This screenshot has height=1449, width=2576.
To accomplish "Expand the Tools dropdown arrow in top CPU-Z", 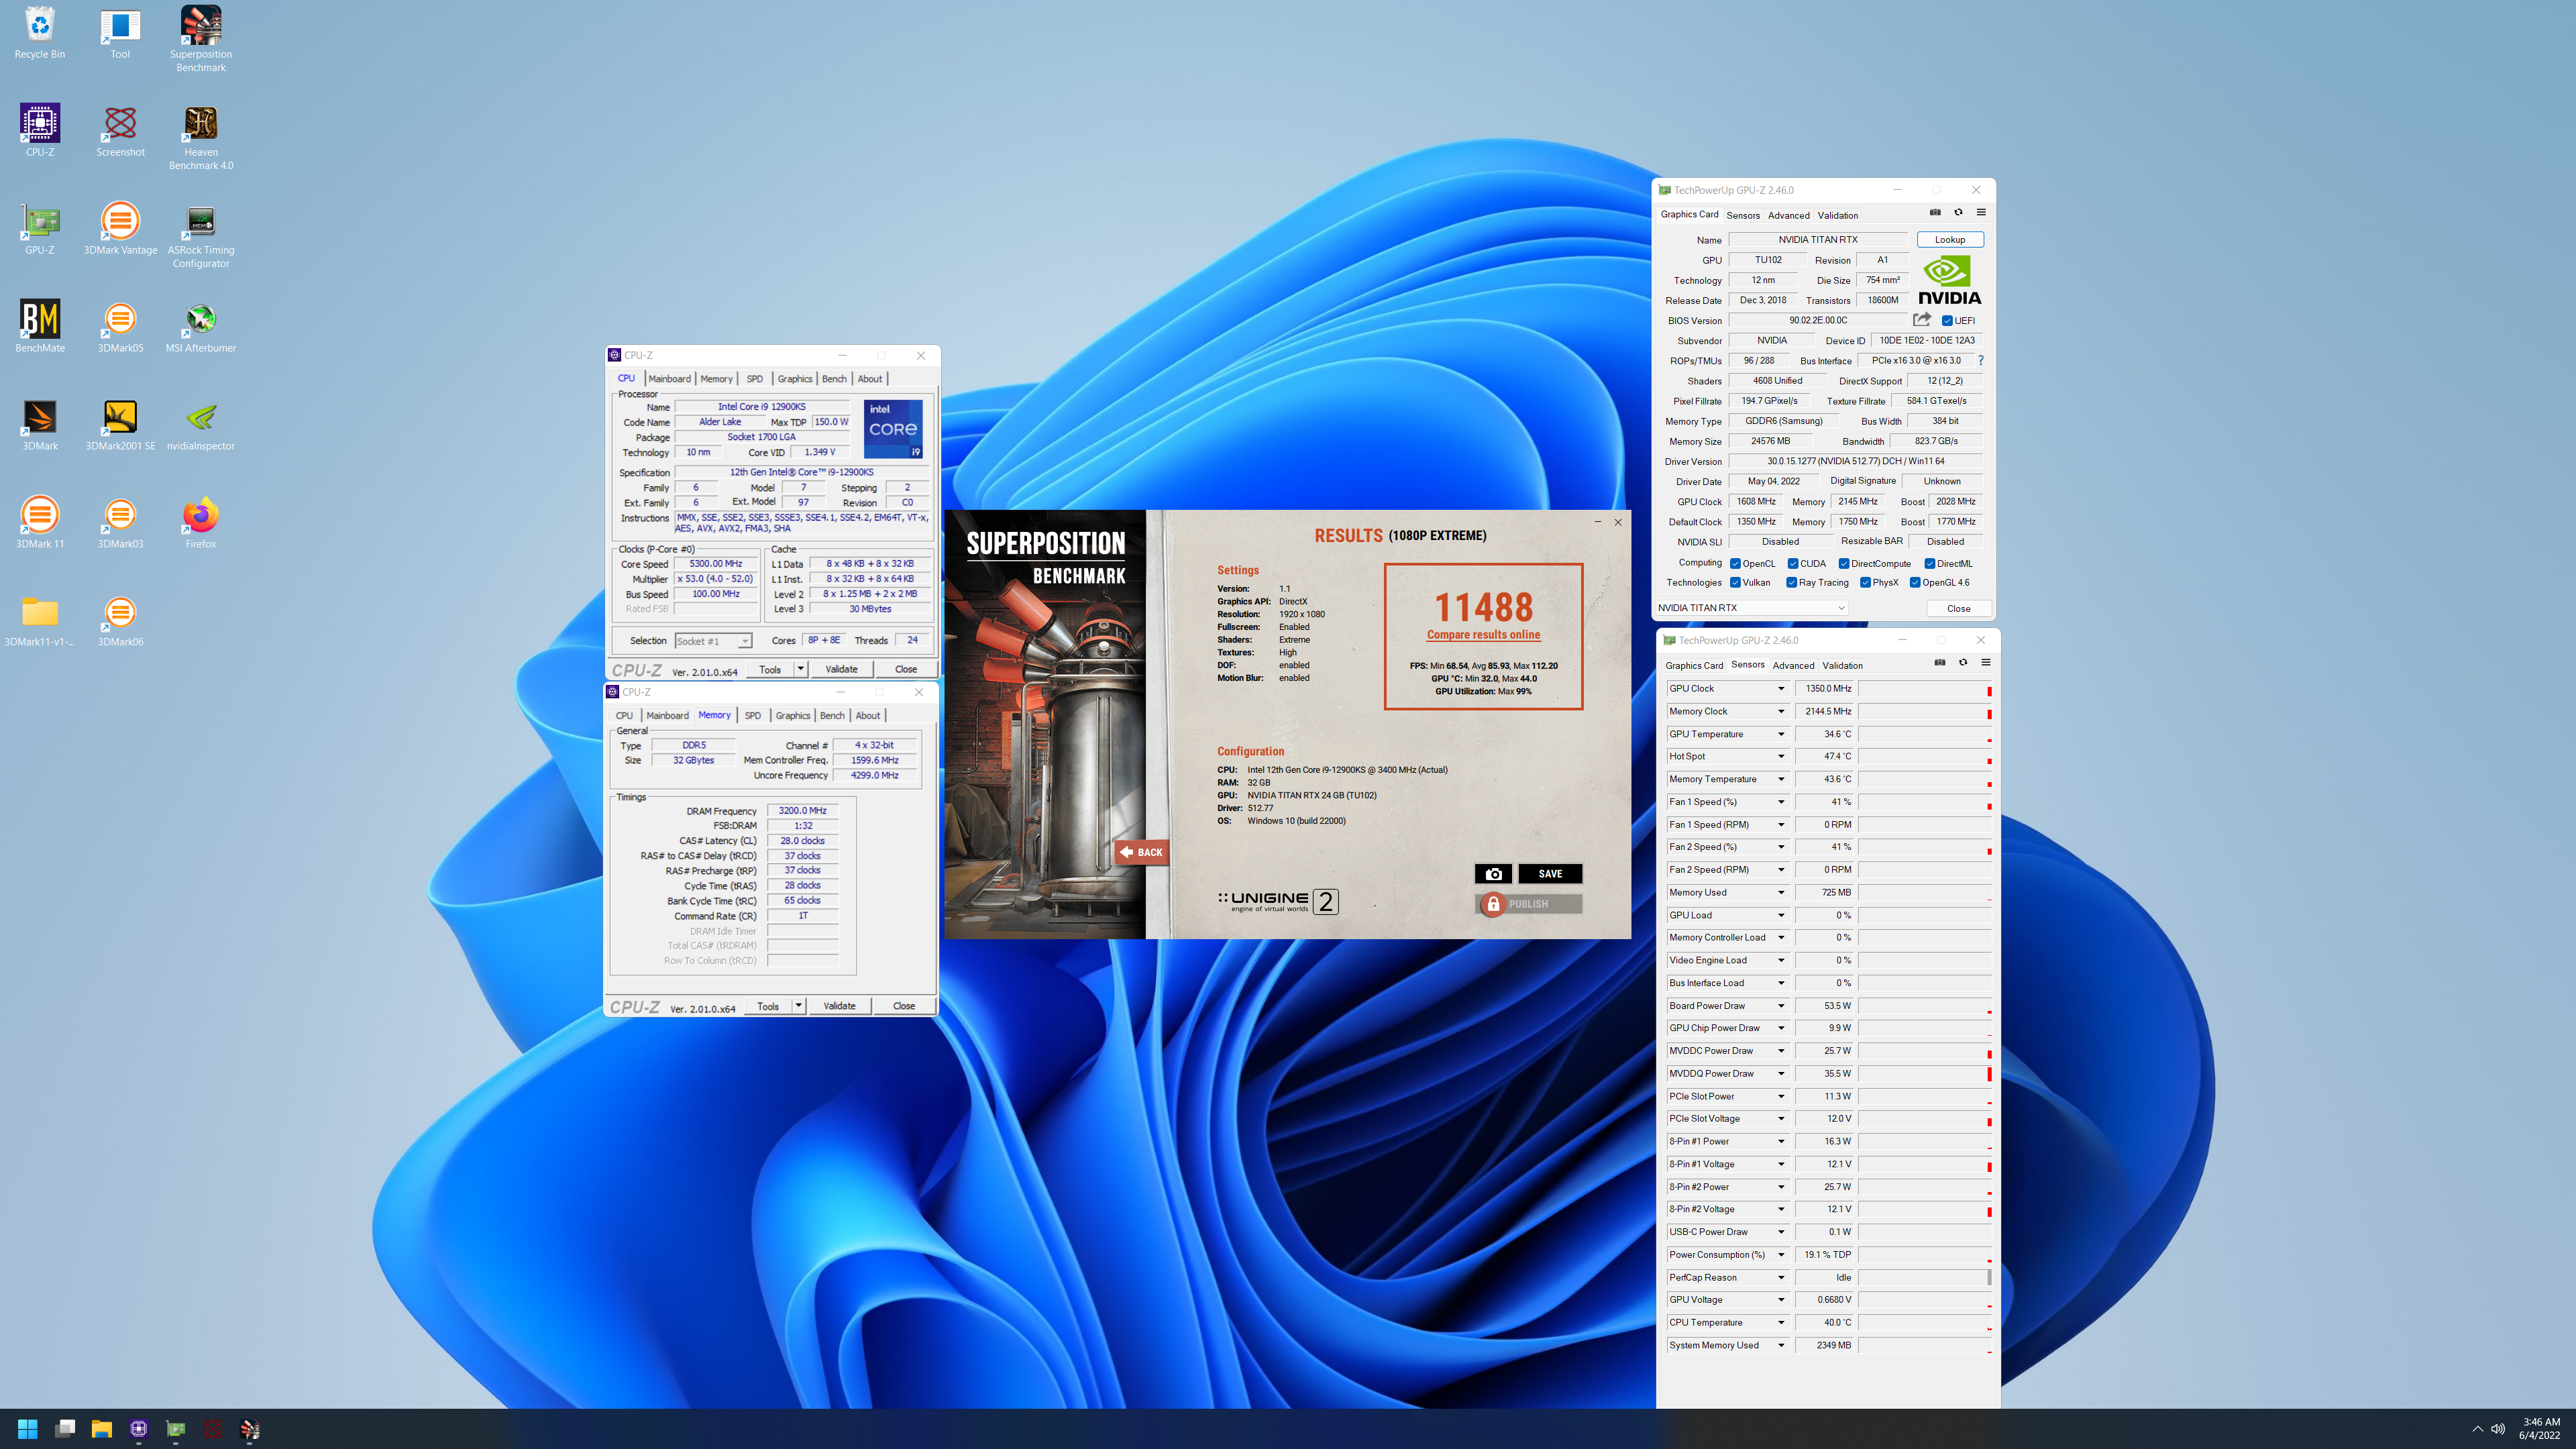I will click(800, 669).
